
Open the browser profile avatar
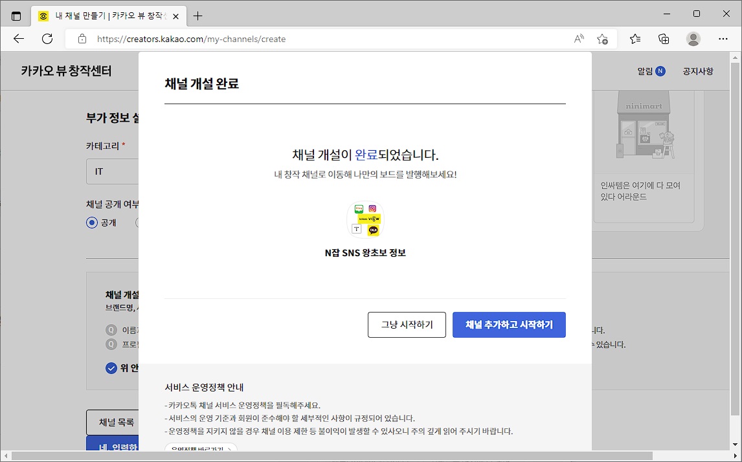[x=693, y=39]
